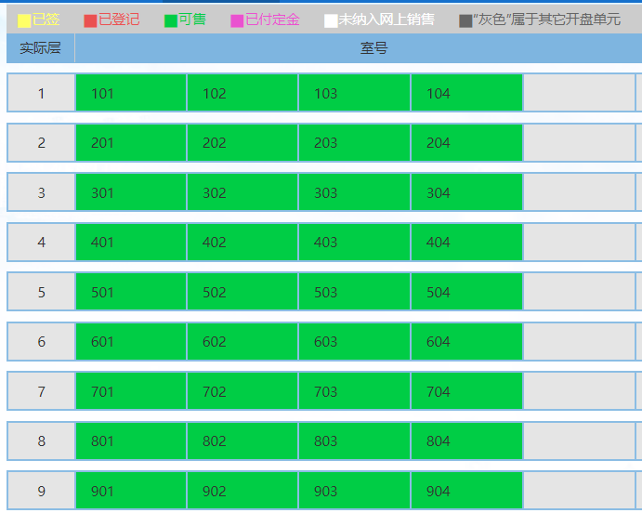The height and width of the screenshot is (513, 642).
Task: Select unit 301
Action: coord(131,192)
